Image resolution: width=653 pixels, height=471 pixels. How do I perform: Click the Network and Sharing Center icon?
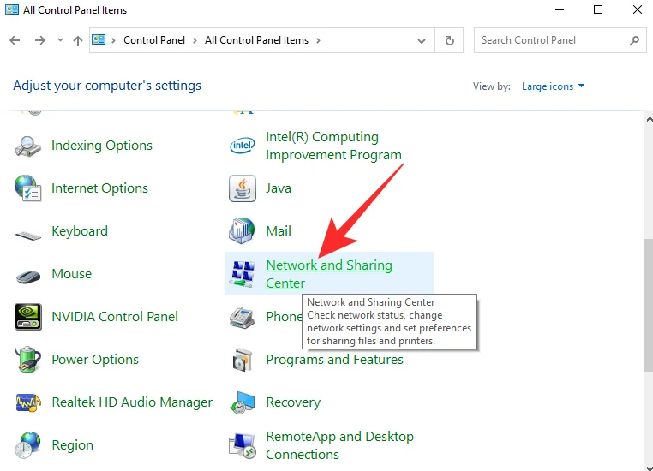tap(243, 274)
